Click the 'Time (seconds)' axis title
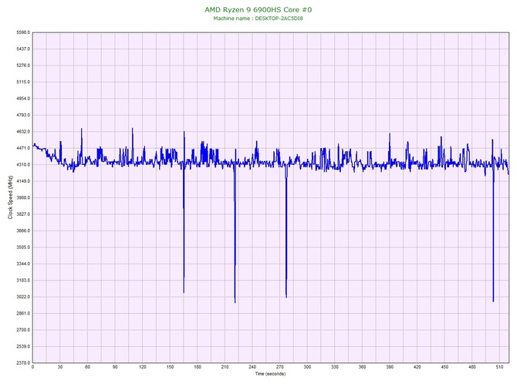Screen dimensions: 517x387 pos(270,374)
